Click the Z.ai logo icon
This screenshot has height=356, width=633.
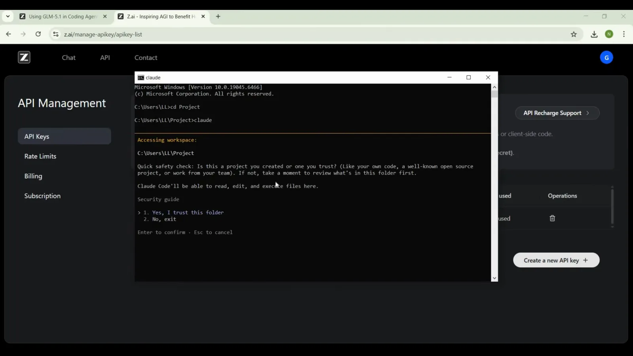[x=24, y=57]
